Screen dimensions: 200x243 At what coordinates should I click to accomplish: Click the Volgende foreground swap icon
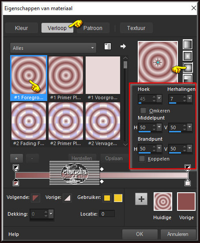click(x=35, y=198)
